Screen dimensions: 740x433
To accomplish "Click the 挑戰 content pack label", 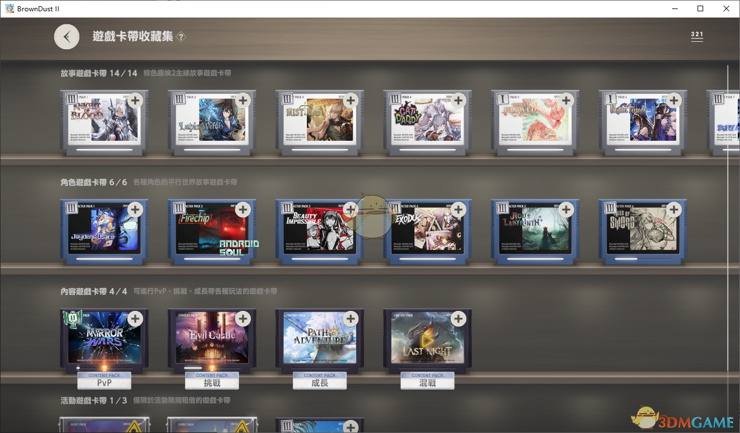I will [212, 380].
